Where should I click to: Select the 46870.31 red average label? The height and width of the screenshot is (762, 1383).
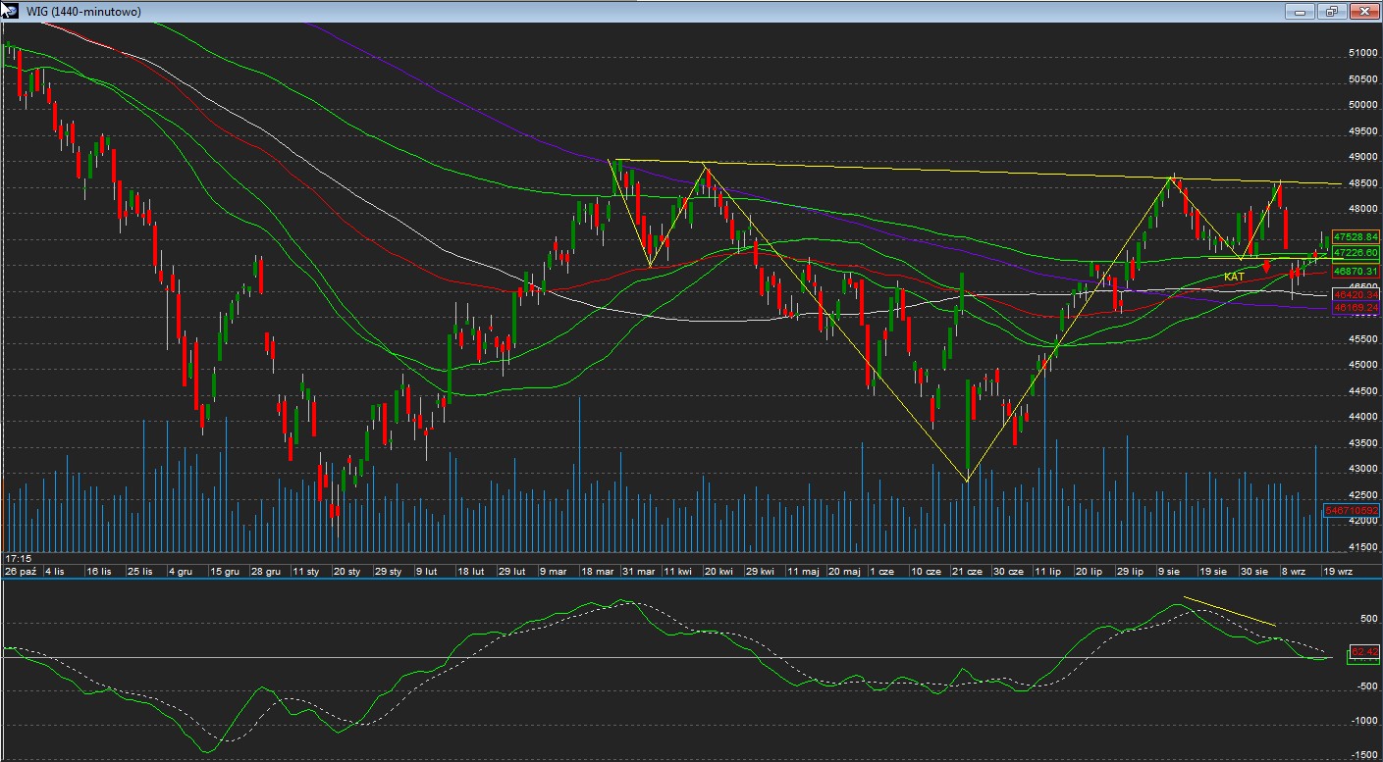point(1356,270)
